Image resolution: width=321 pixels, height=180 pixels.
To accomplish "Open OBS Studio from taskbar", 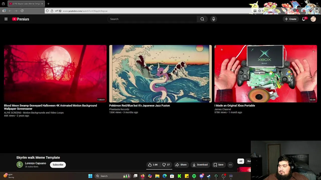I will 223,176.
